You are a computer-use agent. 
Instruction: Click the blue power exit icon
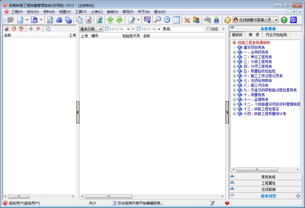click(293, 20)
